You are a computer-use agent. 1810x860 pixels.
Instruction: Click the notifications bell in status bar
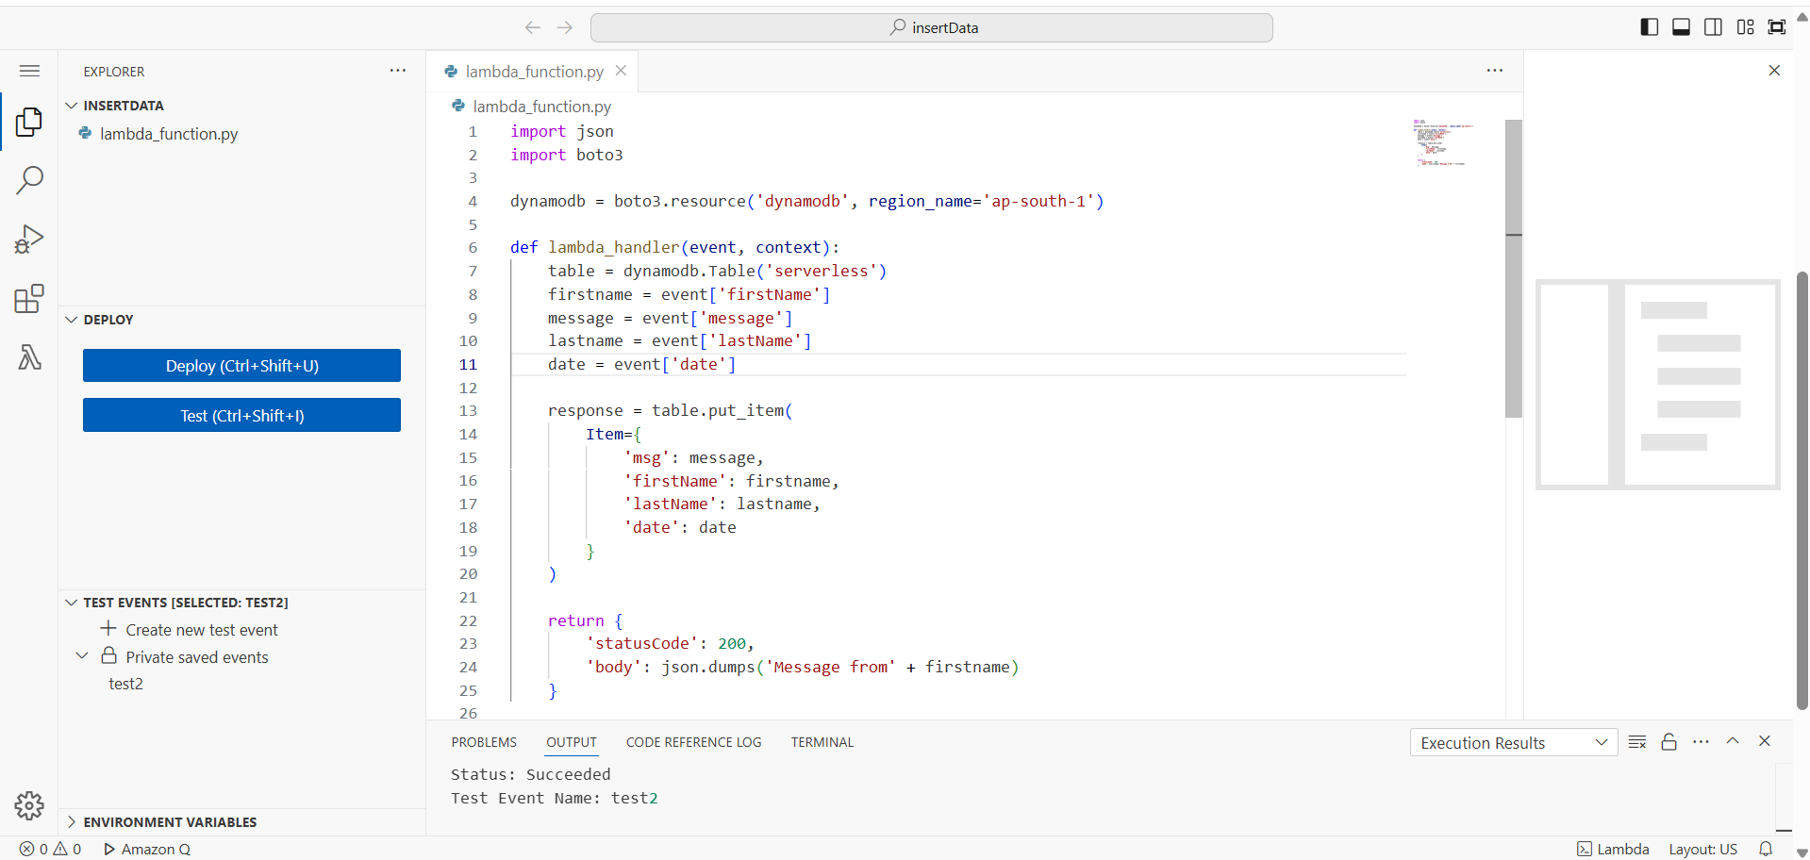click(x=1766, y=849)
